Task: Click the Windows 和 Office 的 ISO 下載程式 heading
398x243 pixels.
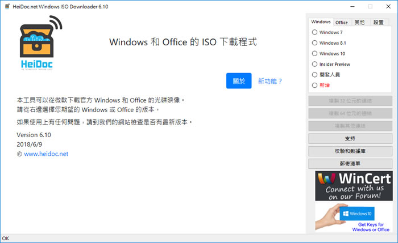Action: pos(183,42)
